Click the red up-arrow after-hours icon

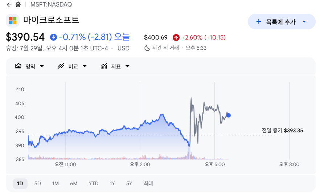tap(176, 38)
